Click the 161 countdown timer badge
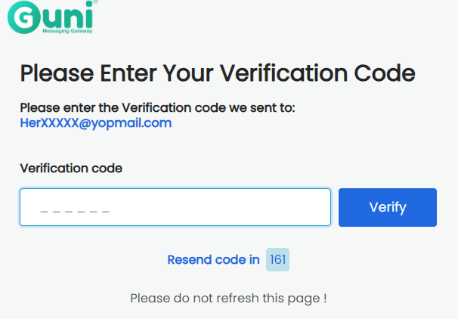The width and height of the screenshot is (458, 319). 277,260
